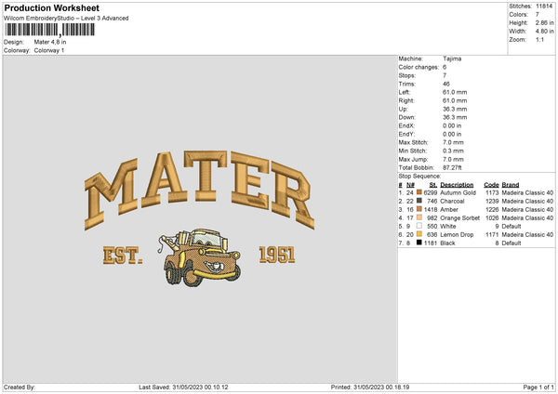Click the Color changes value 6
558x394 pixels.
point(445,67)
